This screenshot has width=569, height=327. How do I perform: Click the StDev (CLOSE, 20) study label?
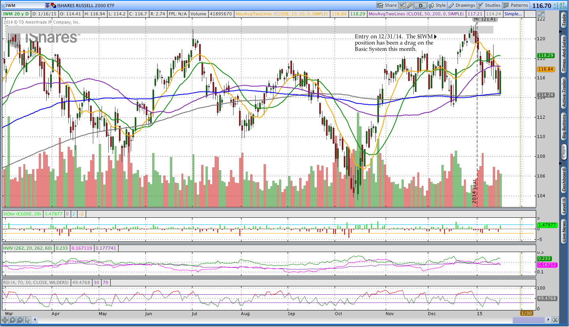(x=22, y=213)
